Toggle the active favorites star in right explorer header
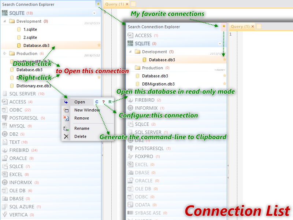Image resolution: width=293 pixels, height=220 pixels. click(x=224, y=26)
